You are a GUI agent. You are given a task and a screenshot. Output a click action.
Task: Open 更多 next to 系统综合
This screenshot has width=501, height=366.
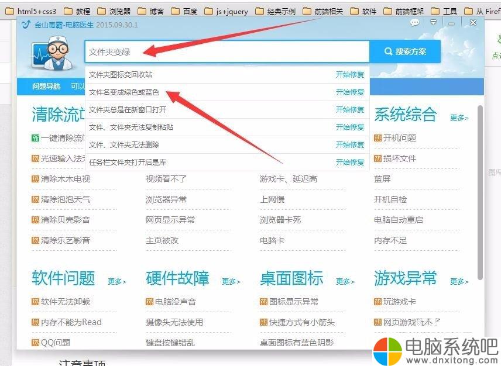459,118
